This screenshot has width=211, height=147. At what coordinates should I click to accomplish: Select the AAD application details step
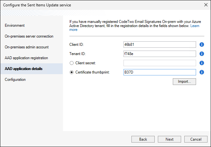[24, 69]
